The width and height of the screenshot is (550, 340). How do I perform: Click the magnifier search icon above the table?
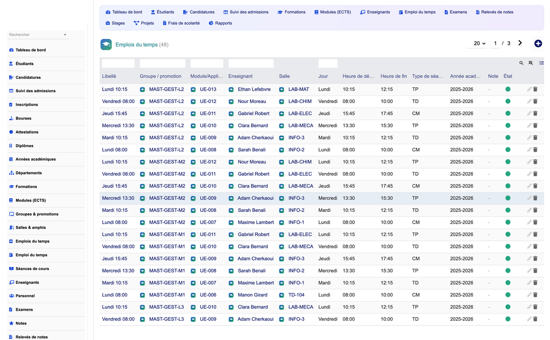pyautogui.click(x=521, y=63)
